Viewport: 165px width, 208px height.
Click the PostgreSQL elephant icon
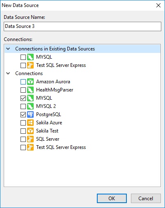[x=30, y=114]
